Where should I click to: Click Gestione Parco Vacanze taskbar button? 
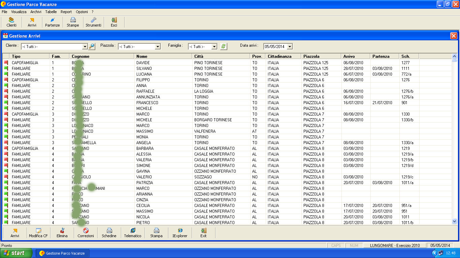point(63,253)
